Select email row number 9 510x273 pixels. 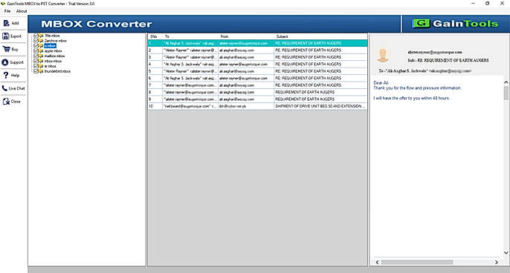click(x=257, y=99)
